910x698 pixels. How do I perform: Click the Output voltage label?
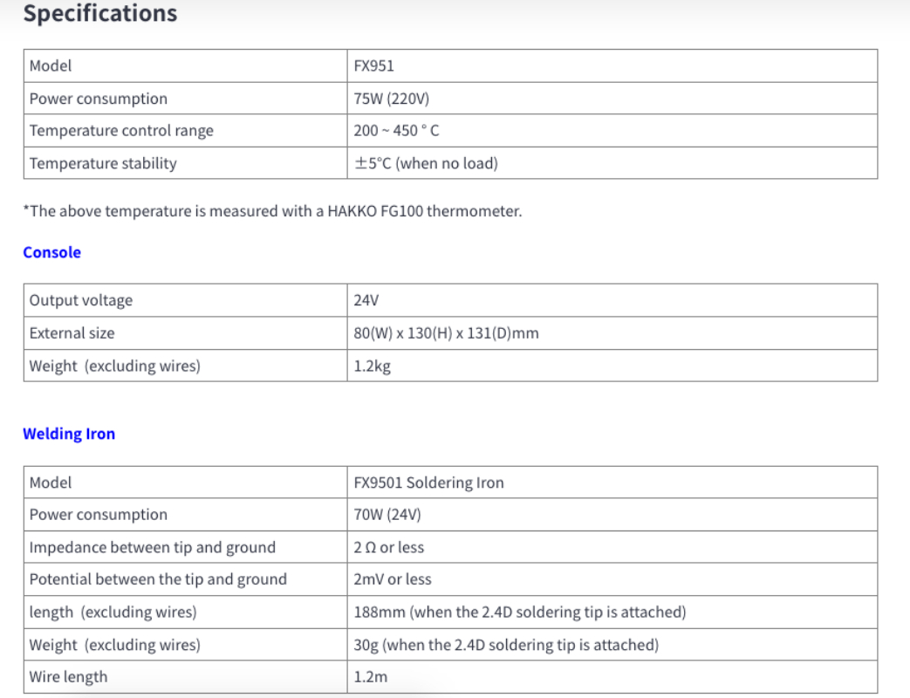pos(81,300)
